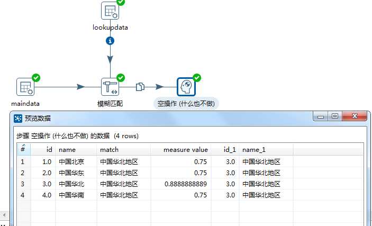Select measure value 0.8888888889 cell
This screenshot has width=372, height=226.
tap(180, 184)
